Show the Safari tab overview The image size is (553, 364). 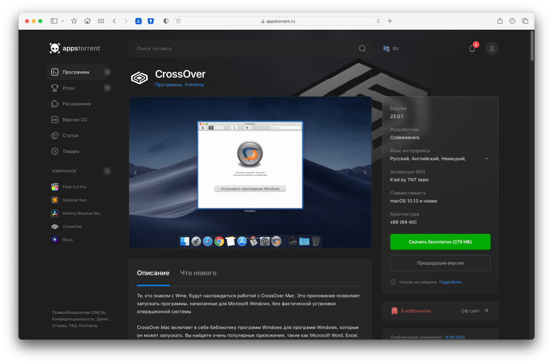coord(525,21)
